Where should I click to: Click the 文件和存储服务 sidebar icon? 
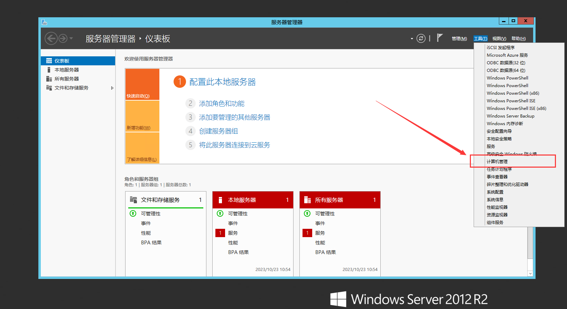click(x=49, y=88)
